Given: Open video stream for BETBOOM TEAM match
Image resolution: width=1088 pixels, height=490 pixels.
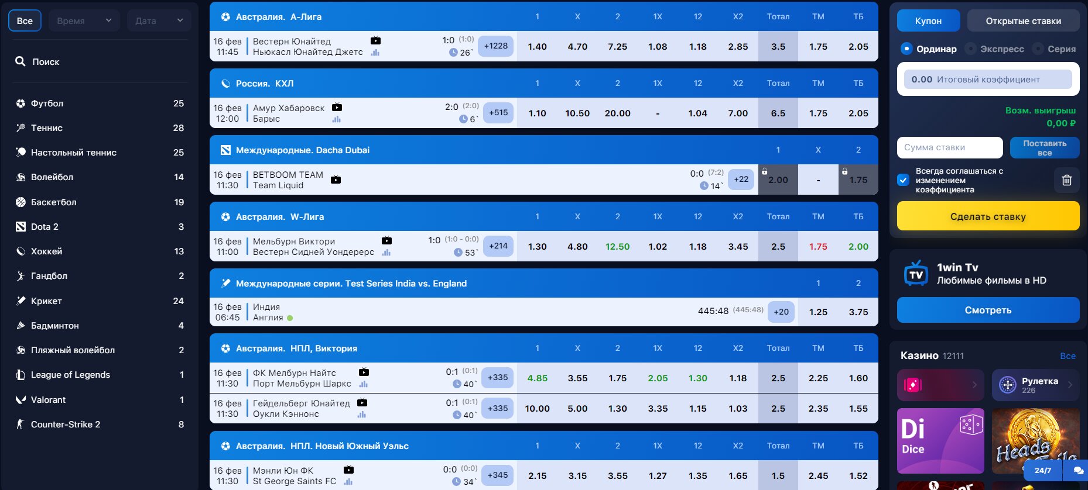Looking at the screenshot, I should point(336,180).
